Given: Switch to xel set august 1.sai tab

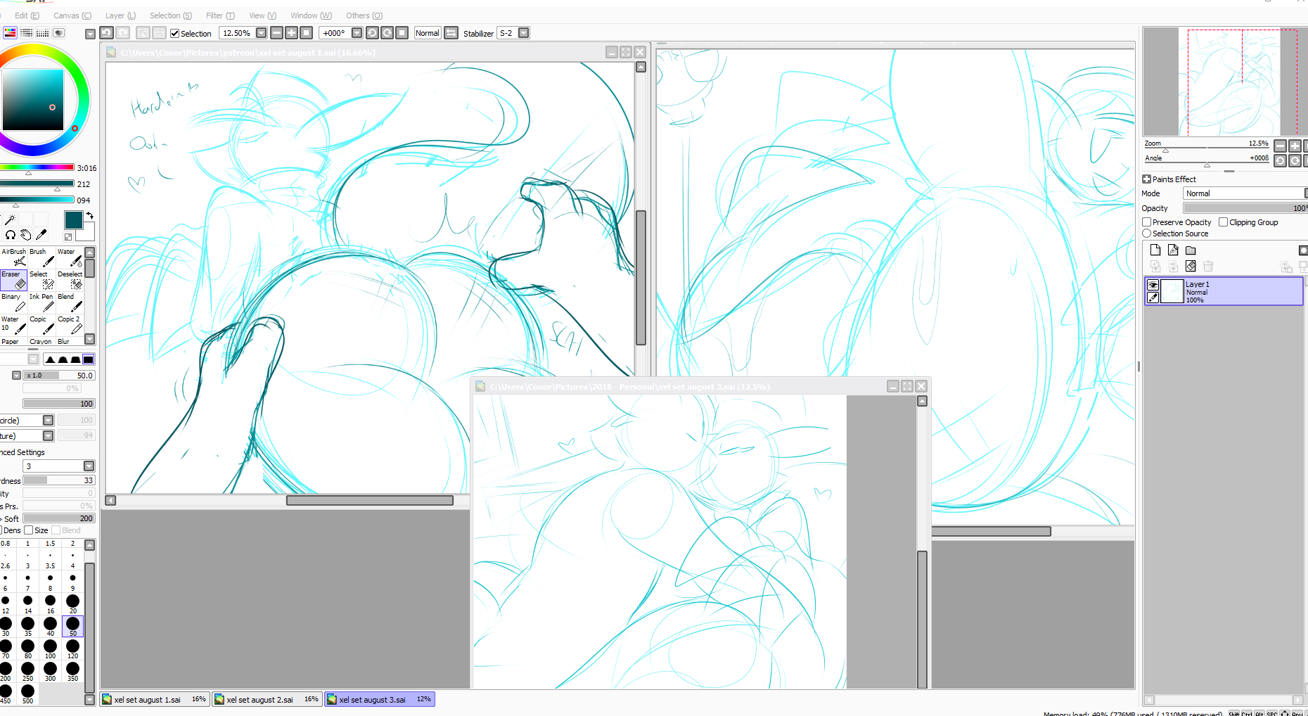Looking at the screenshot, I should [x=155, y=699].
